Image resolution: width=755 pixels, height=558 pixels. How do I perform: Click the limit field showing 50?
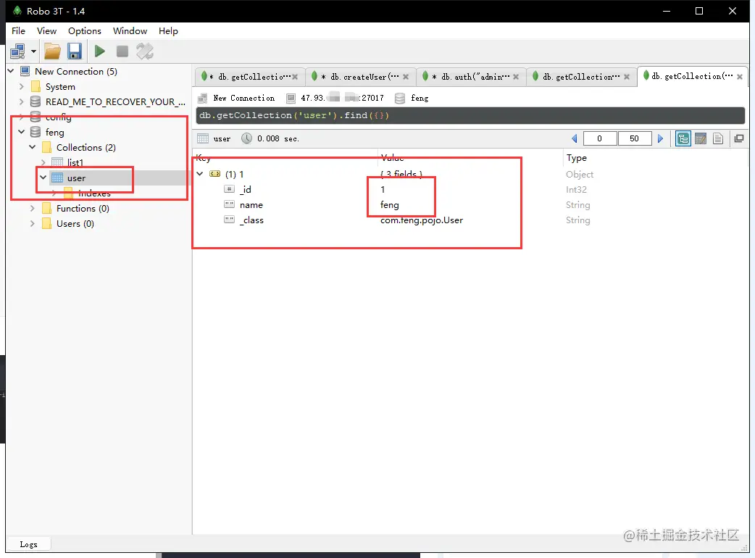click(x=634, y=138)
